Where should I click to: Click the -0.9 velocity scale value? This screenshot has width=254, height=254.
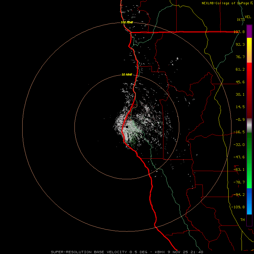[x=240, y=120]
